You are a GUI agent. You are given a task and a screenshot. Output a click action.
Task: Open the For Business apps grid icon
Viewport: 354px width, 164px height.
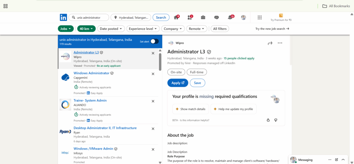260,17
